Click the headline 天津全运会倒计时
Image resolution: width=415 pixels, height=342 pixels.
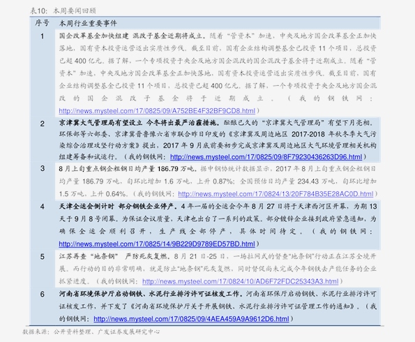(86, 206)
